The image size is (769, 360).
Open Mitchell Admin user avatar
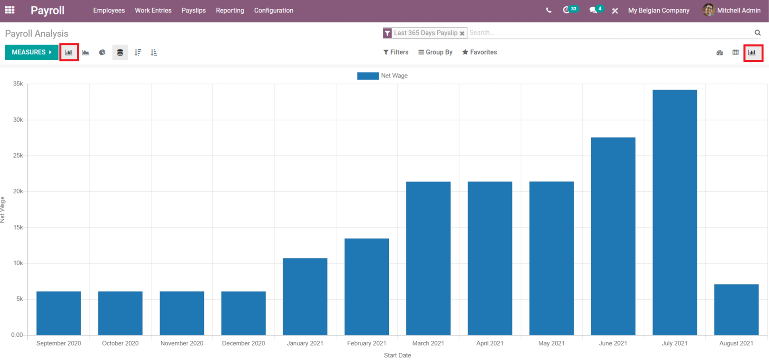[x=708, y=10]
